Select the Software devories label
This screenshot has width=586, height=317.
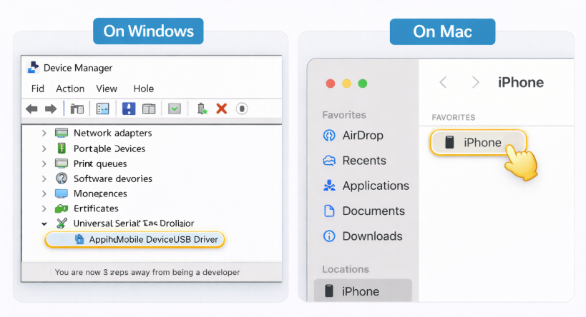pos(113,178)
